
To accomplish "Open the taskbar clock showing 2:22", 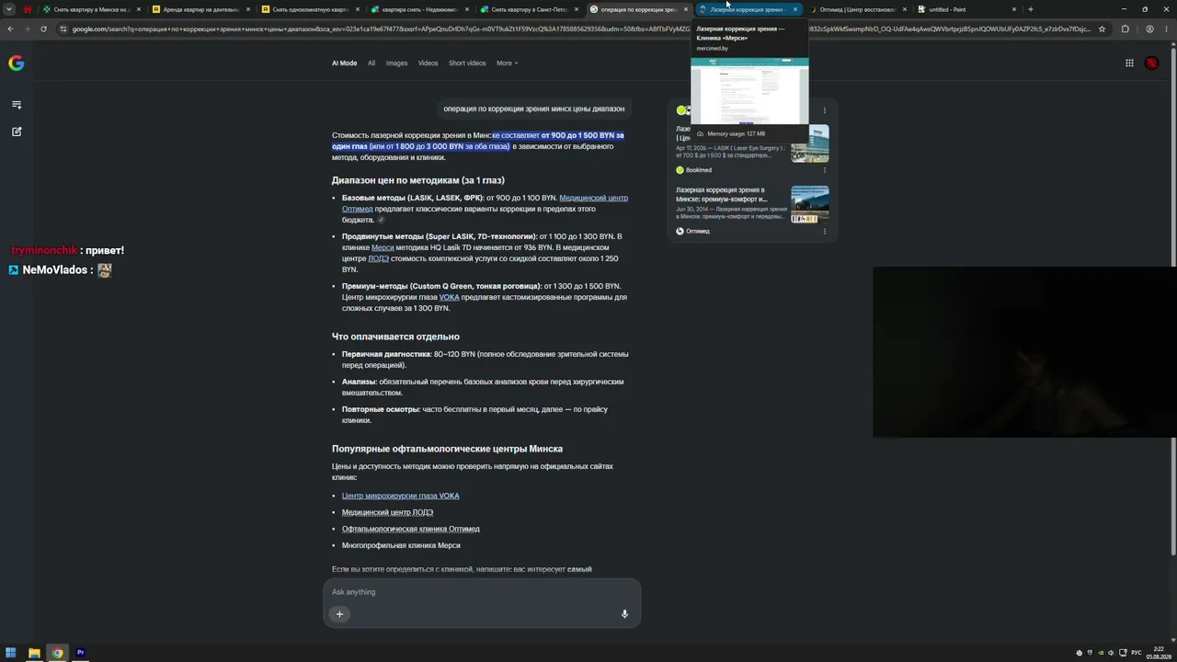I will 1157,653.
